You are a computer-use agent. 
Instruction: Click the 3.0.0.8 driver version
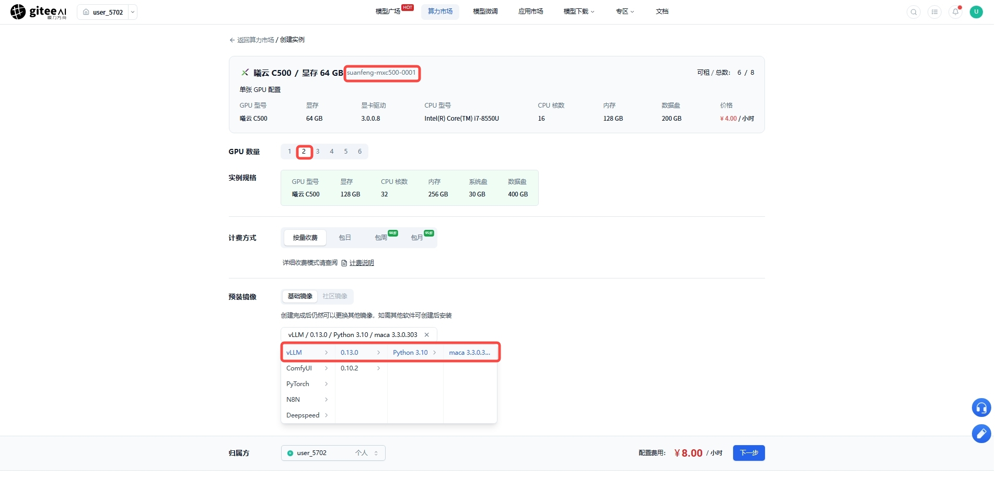click(370, 119)
